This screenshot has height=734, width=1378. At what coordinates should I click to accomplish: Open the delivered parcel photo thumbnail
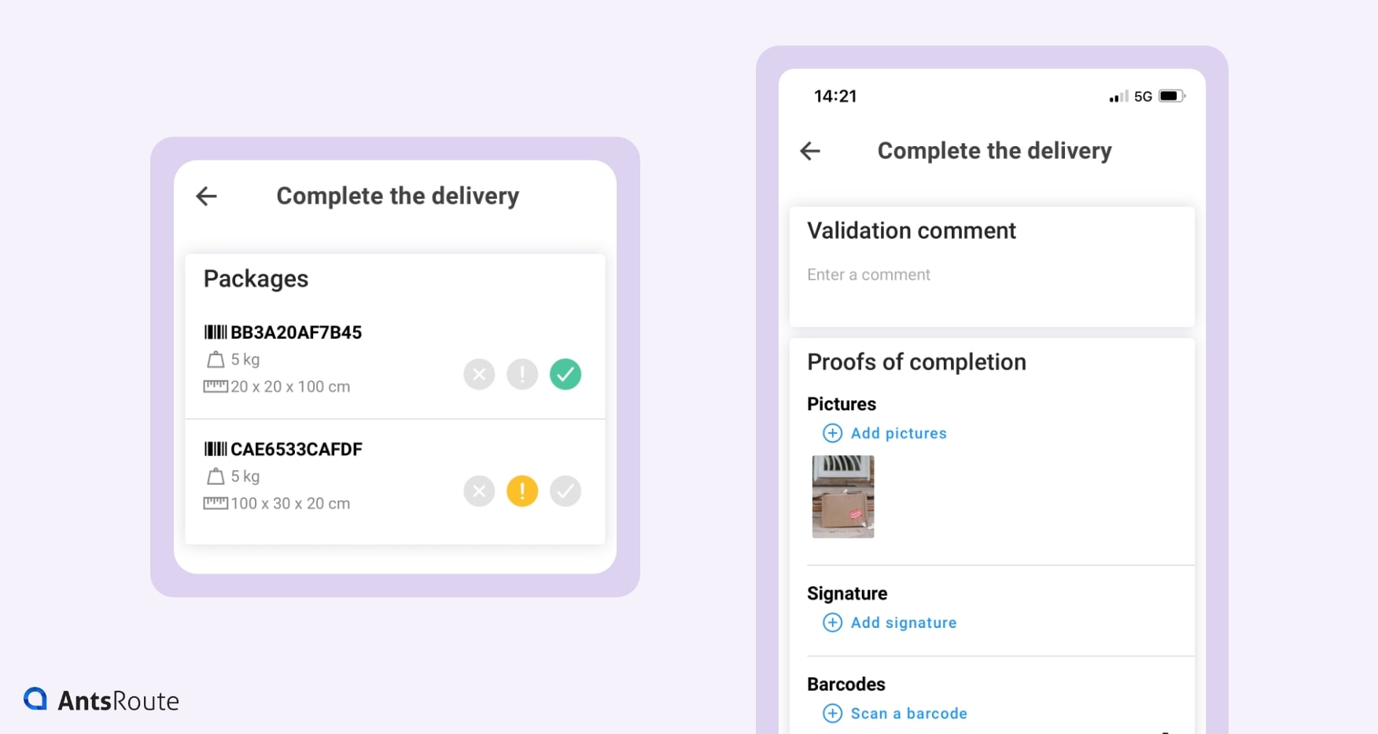coord(842,497)
